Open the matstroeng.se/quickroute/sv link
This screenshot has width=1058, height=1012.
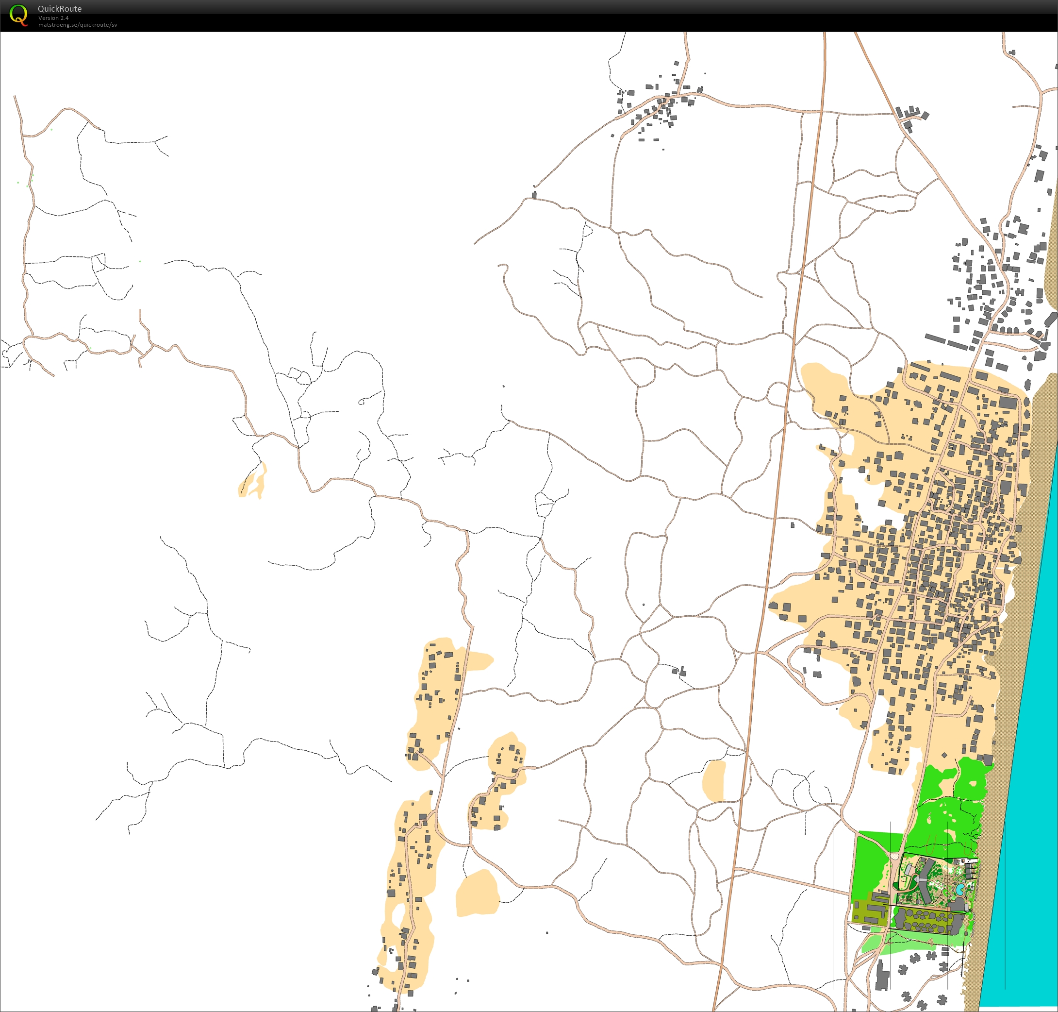point(78,25)
